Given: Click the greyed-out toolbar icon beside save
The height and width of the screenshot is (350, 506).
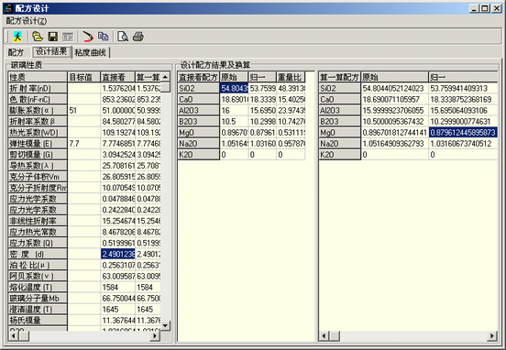Looking at the screenshot, I should [68, 37].
